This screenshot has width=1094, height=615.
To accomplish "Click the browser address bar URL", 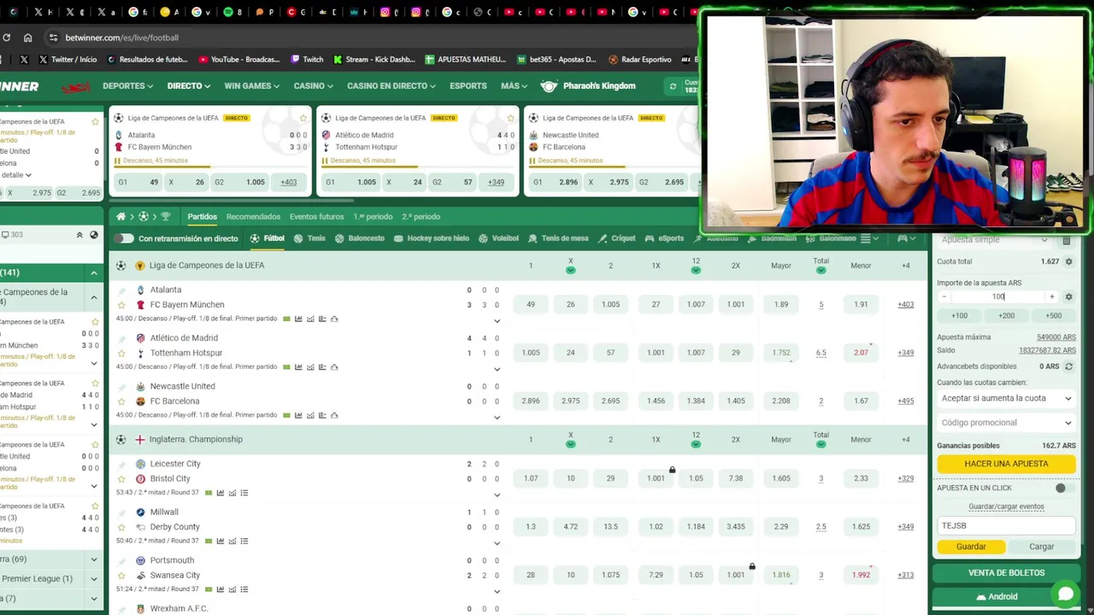I will click(x=122, y=38).
